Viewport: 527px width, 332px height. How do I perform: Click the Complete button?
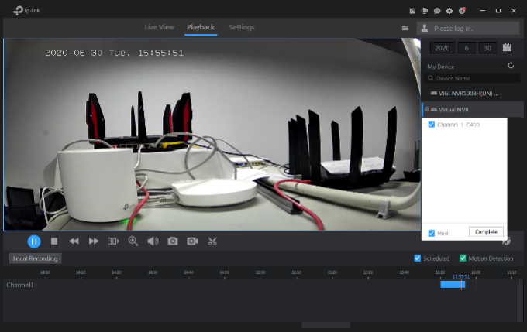[x=486, y=231]
